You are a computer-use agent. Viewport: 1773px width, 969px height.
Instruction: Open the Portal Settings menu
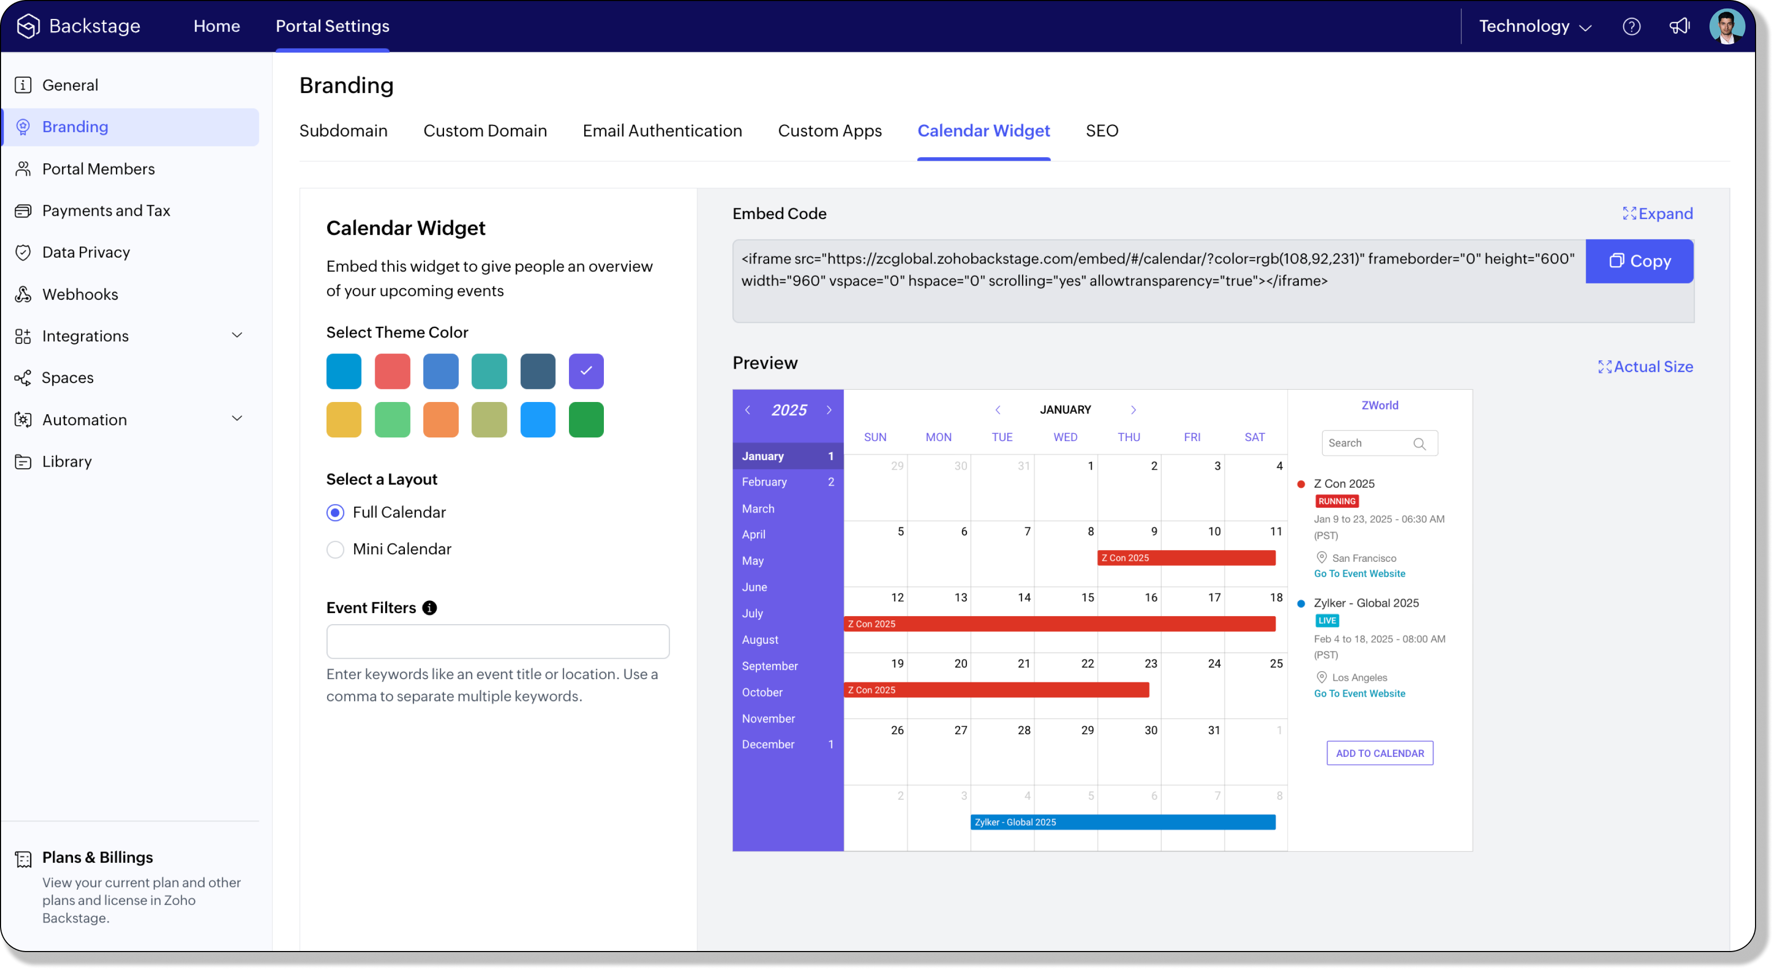coord(332,26)
